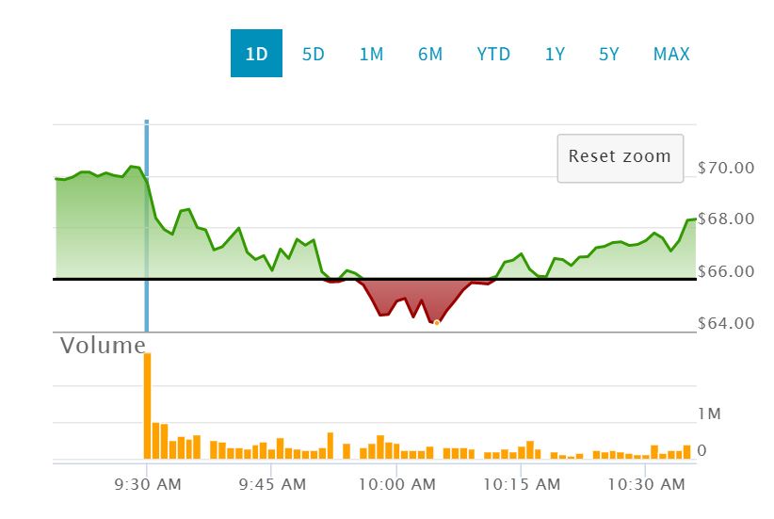Viewport: 774px width, 519px height.
Task: Click the Volume chart title
Action: [x=103, y=346]
